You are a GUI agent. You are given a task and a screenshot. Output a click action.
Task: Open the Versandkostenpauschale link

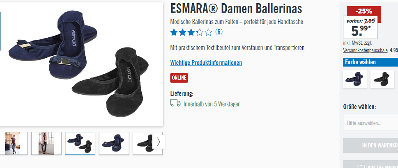tap(365, 50)
